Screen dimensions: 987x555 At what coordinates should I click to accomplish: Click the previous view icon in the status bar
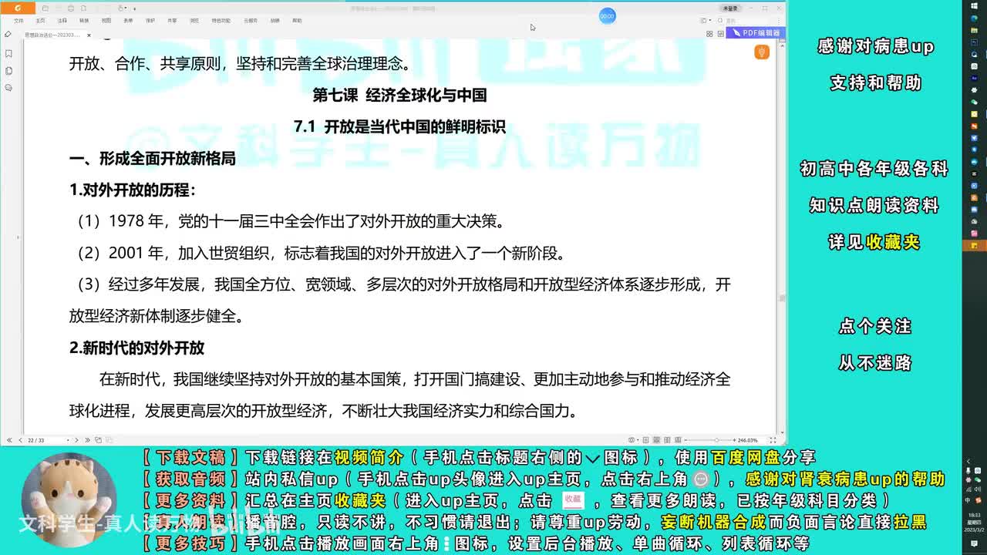click(98, 440)
